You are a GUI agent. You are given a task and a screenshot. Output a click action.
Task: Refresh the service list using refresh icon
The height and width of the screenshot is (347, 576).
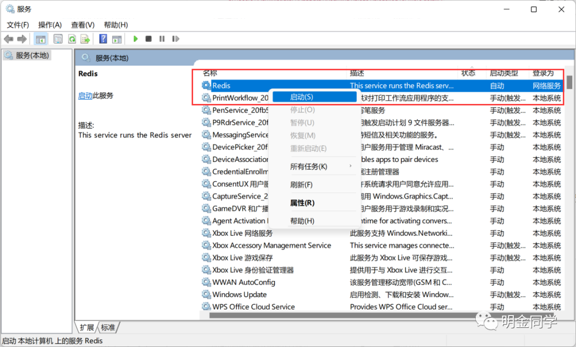click(71, 38)
